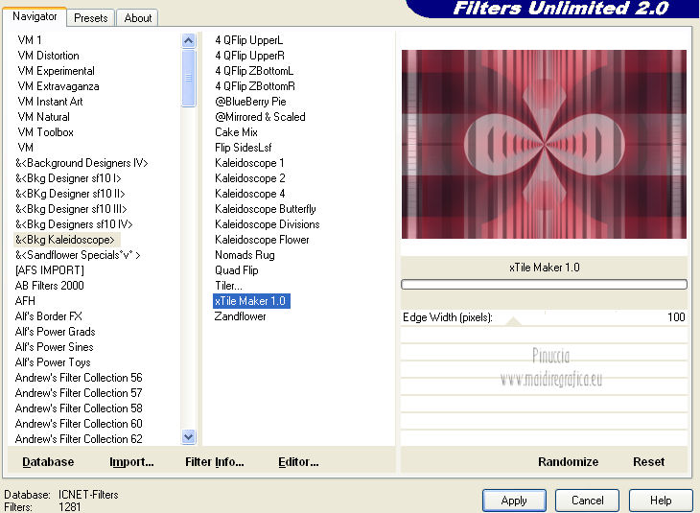Choose Kaleidoscope 1 filter
Viewport: 700px width, 513px height.
pyautogui.click(x=249, y=162)
